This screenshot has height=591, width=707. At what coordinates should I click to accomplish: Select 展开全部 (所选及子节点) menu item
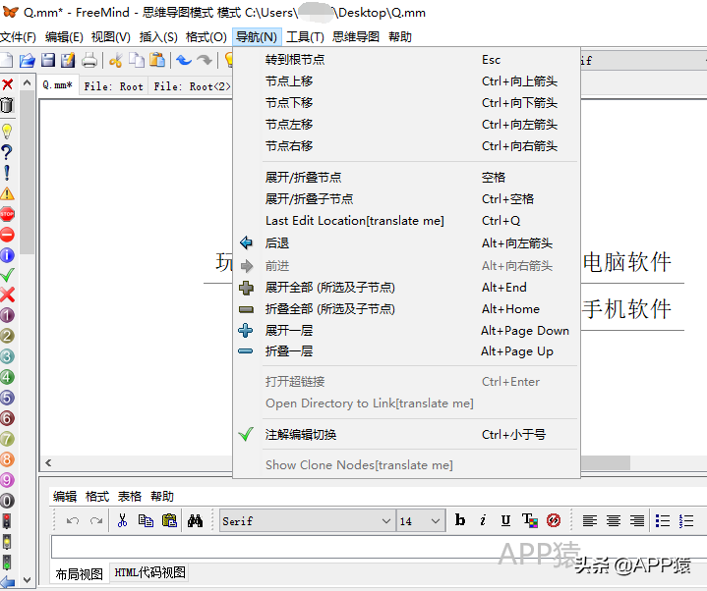pos(406,288)
